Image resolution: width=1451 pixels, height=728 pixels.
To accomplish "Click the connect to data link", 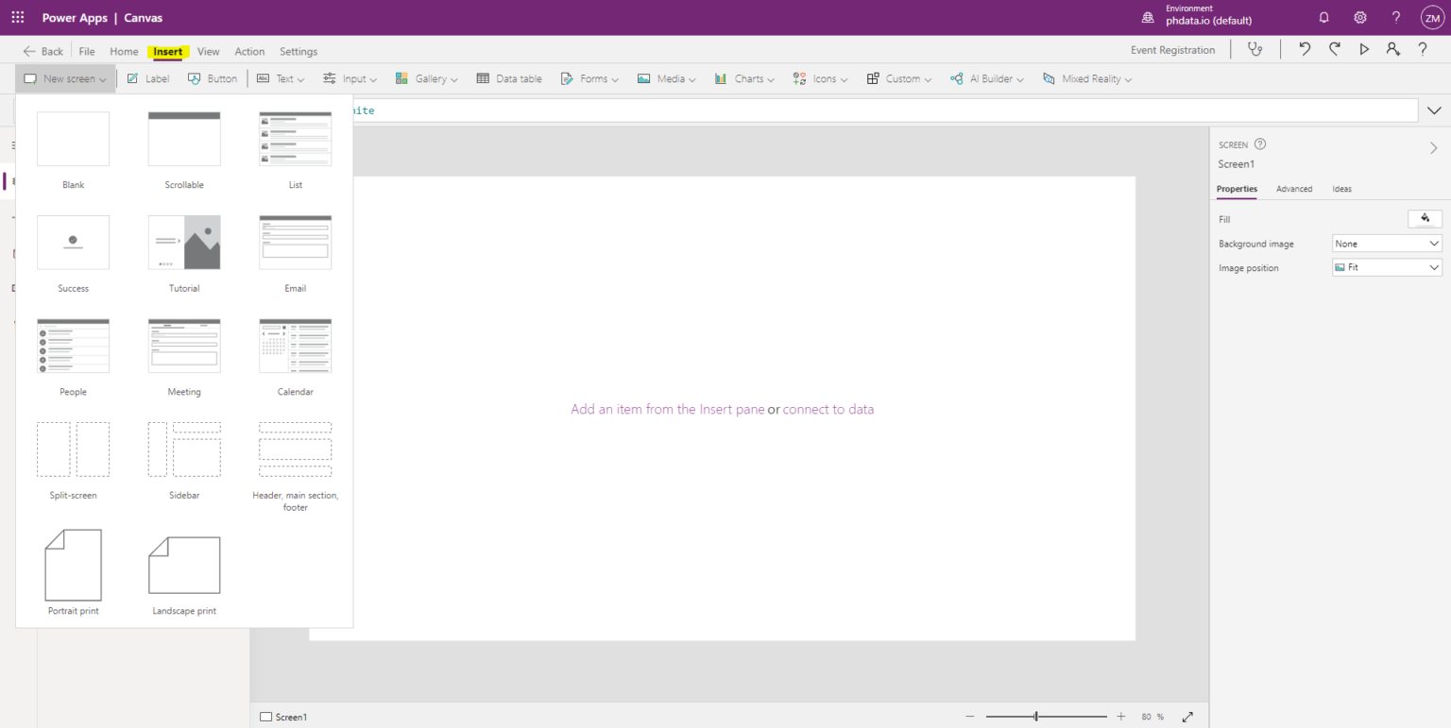I will (828, 409).
